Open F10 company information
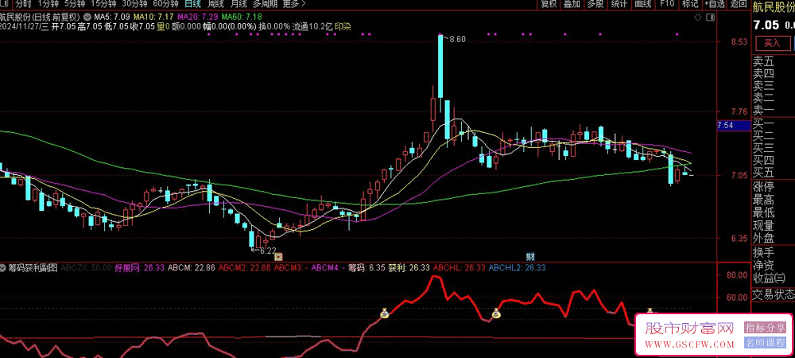Image resolution: width=795 pixels, height=358 pixels. (x=667, y=4)
